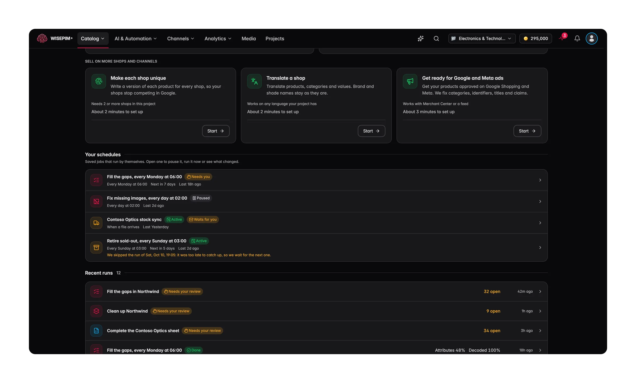Click the Paused status badge

click(201, 198)
